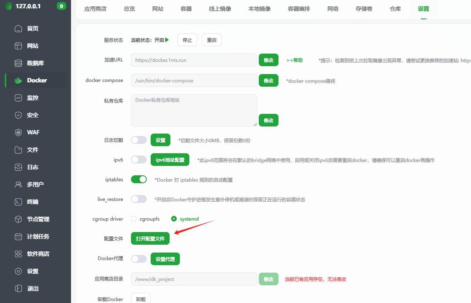The image size is (471, 303).
Task: Switch to the 容器编排 tab
Action: coord(299,9)
